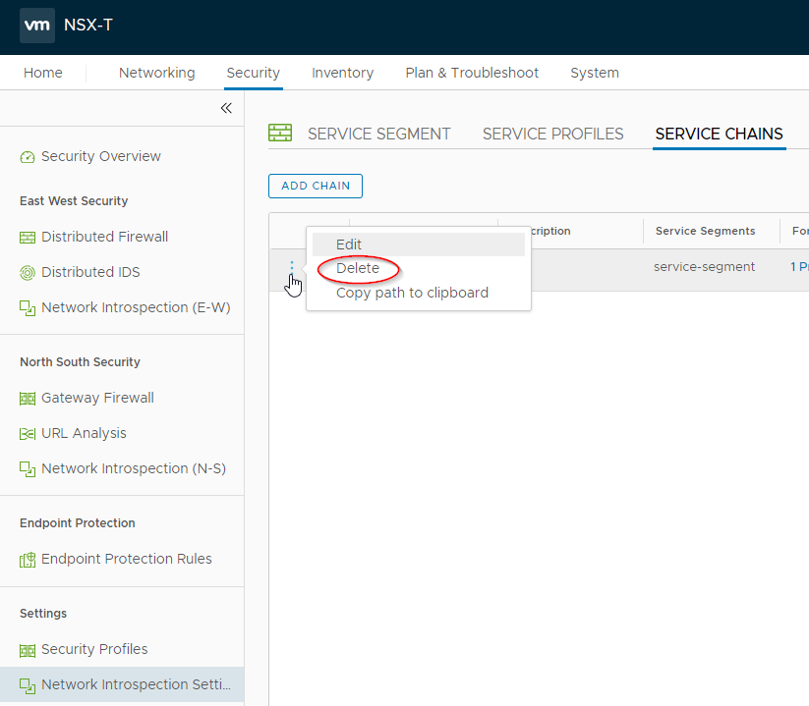This screenshot has height=706, width=809.
Task: Open Plan & Troubleshoot navigation tab
Action: (x=472, y=73)
